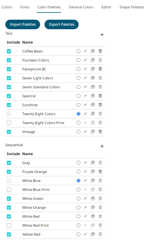Edit the Purple-Orange sequential palette

(x=85, y=172)
